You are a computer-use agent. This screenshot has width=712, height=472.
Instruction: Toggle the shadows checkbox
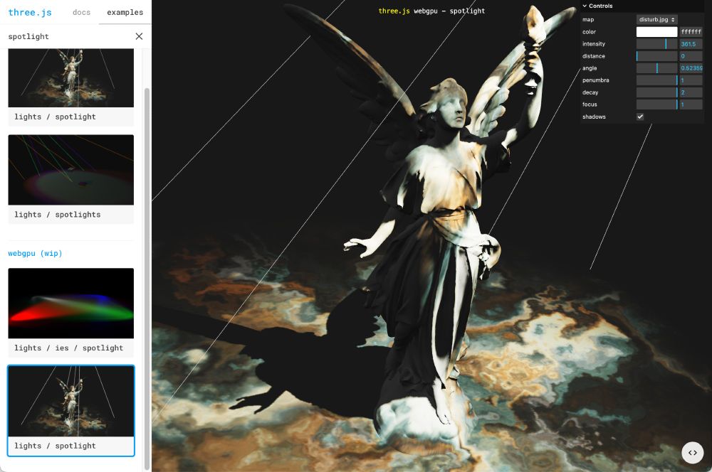click(x=640, y=117)
